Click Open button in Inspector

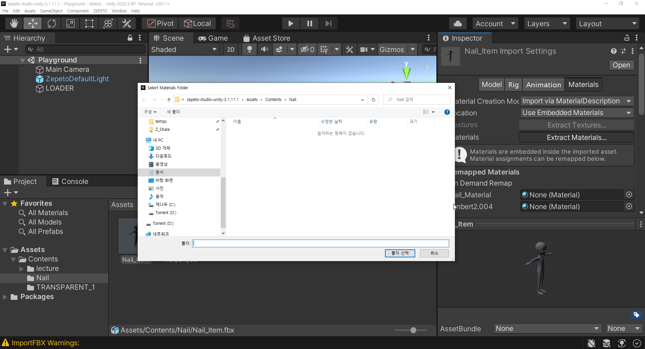(621, 65)
